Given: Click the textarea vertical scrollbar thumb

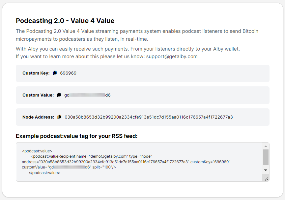Looking at the screenshot, I should coord(266,157).
